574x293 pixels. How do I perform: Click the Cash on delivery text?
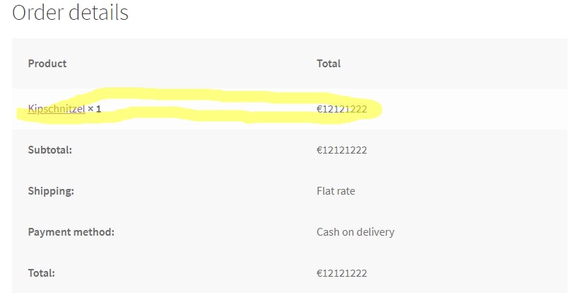tap(356, 232)
